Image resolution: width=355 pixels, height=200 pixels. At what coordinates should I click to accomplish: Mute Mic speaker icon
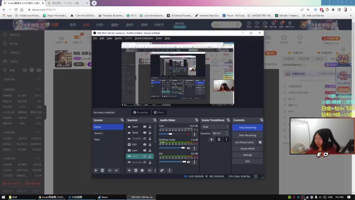[189, 162]
